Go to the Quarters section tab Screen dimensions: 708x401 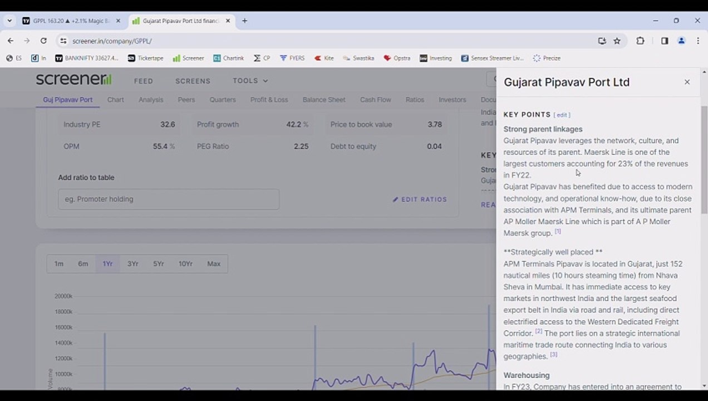[x=223, y=100]
